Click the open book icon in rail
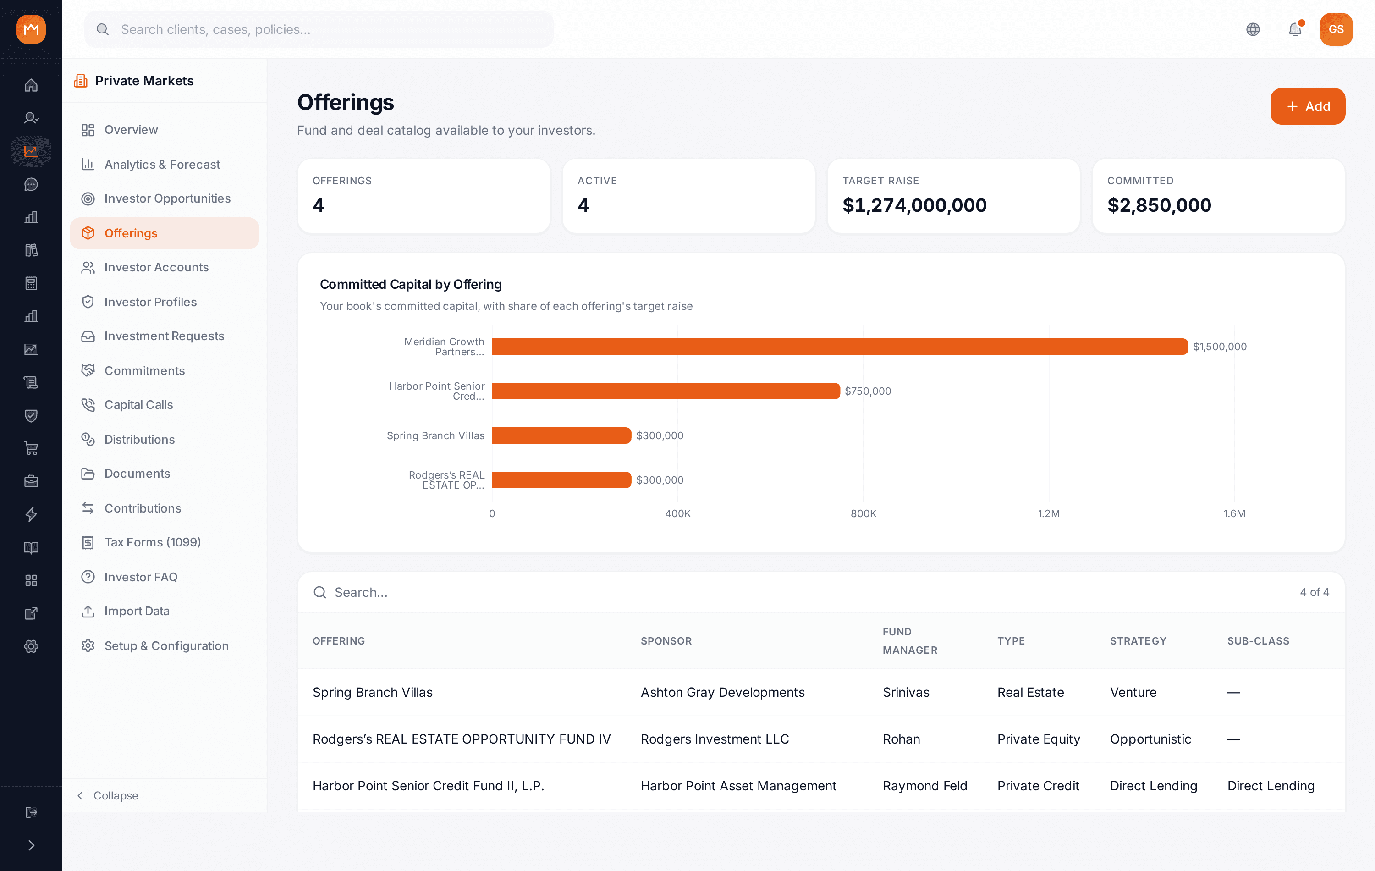This screenshot has height=871, width=1375. 31,547
